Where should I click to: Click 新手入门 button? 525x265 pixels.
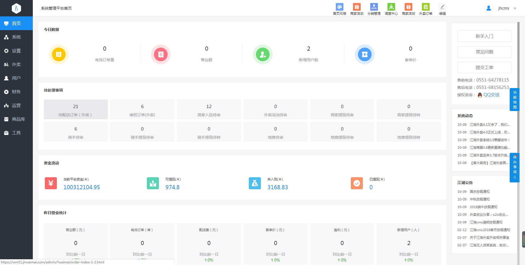click(x=484, y=36)
